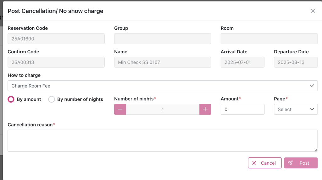Image resolution: width=322 pixels, height=180 pixels.
Task: Click the Number of nights value field
Action: point(163,109)
